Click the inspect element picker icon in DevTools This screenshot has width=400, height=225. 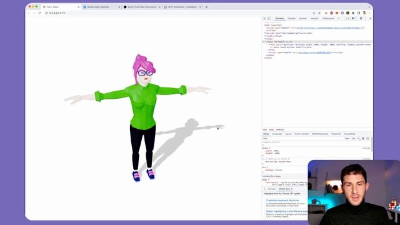[264, 18]
